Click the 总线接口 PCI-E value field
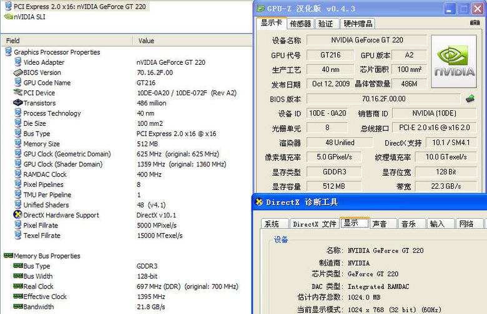This screenshot has height=314, width=487. click(434, 127)
